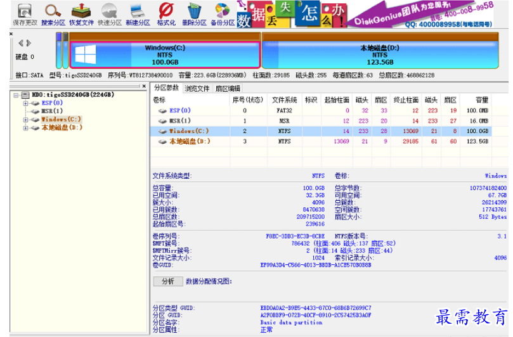Screen dimensions: 513x337
Task: Select HD0:tigoSSD240GB(224GB) in the tree
Action: [x=73, y=95]
